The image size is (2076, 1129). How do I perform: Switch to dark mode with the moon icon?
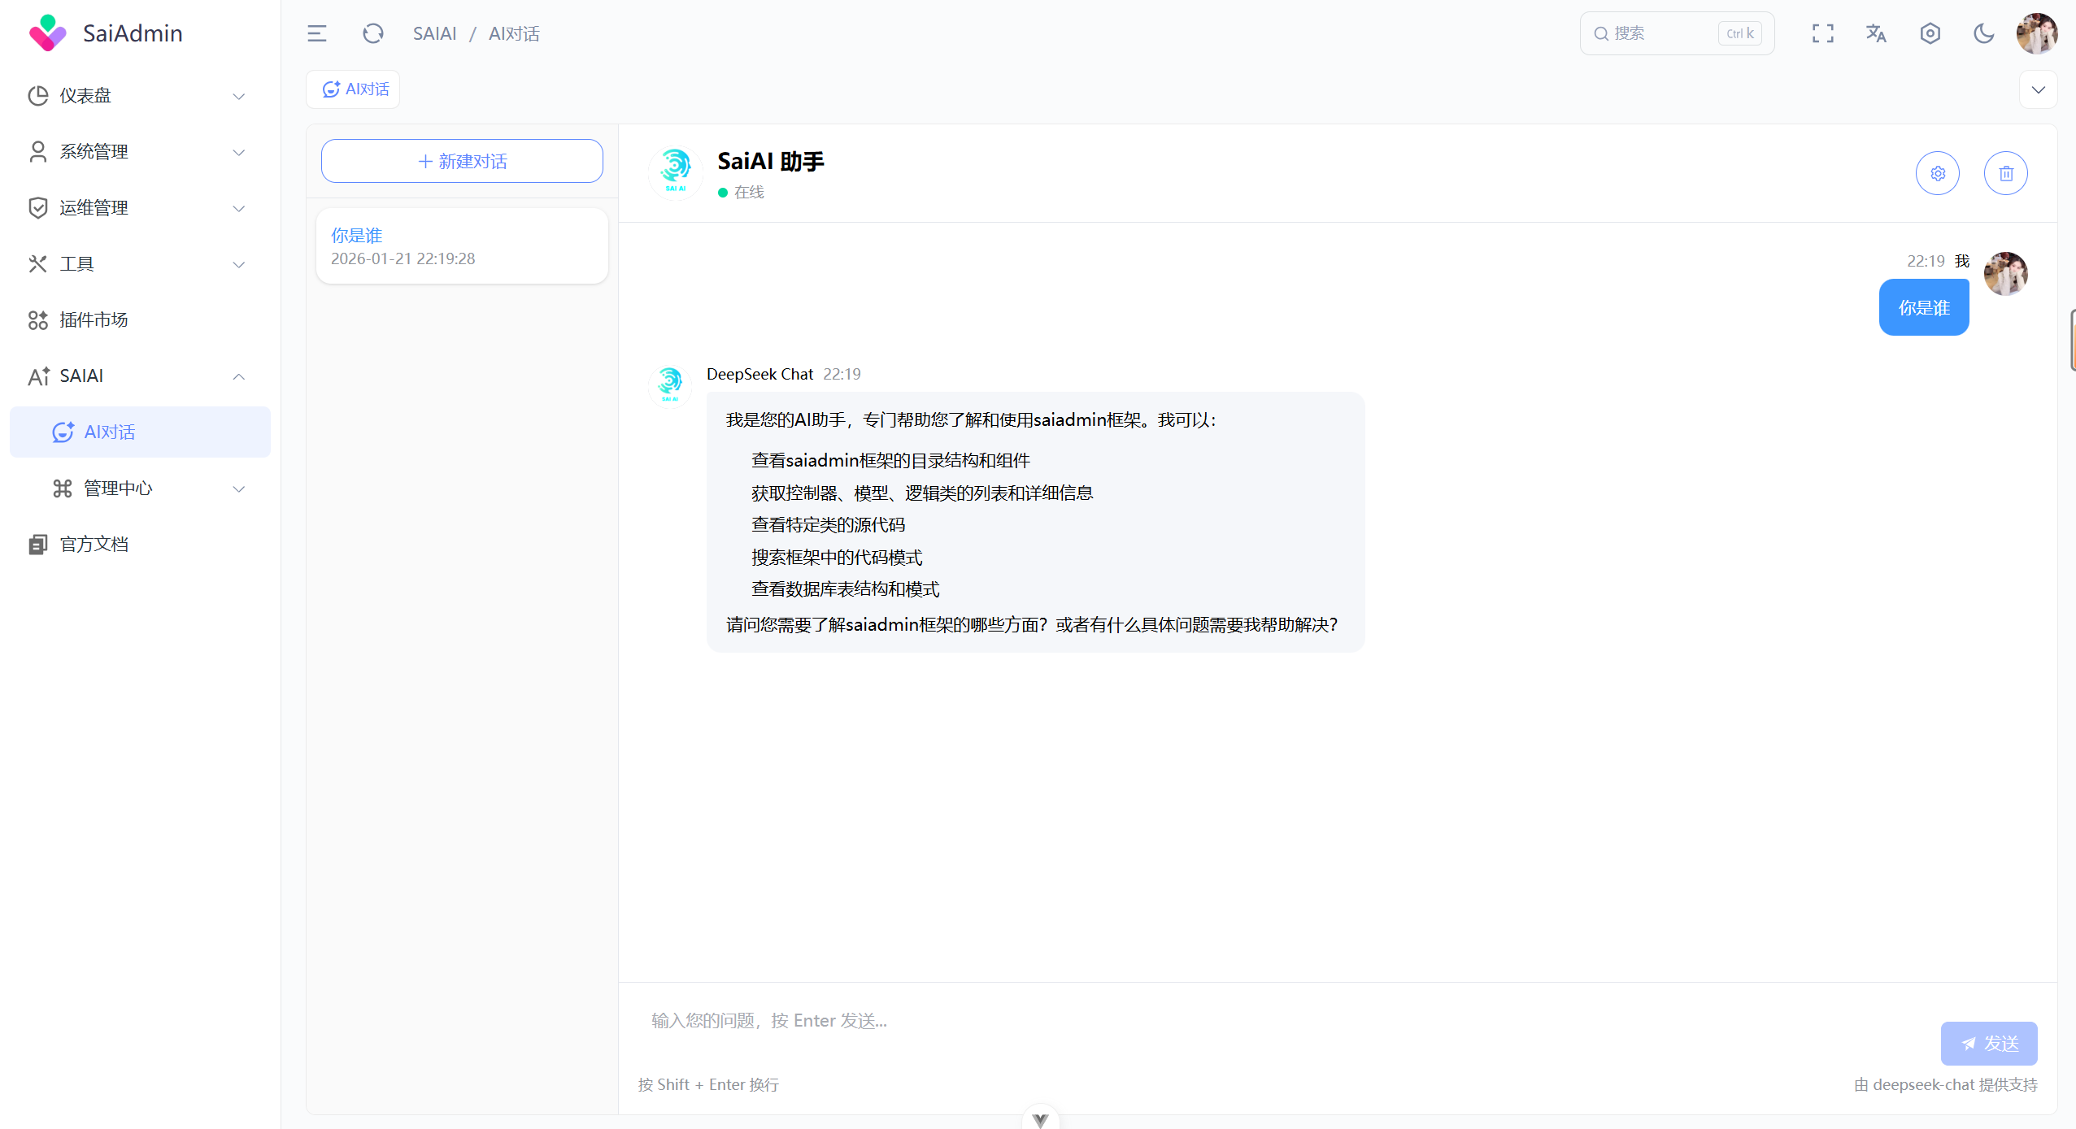click(1982, 33)
